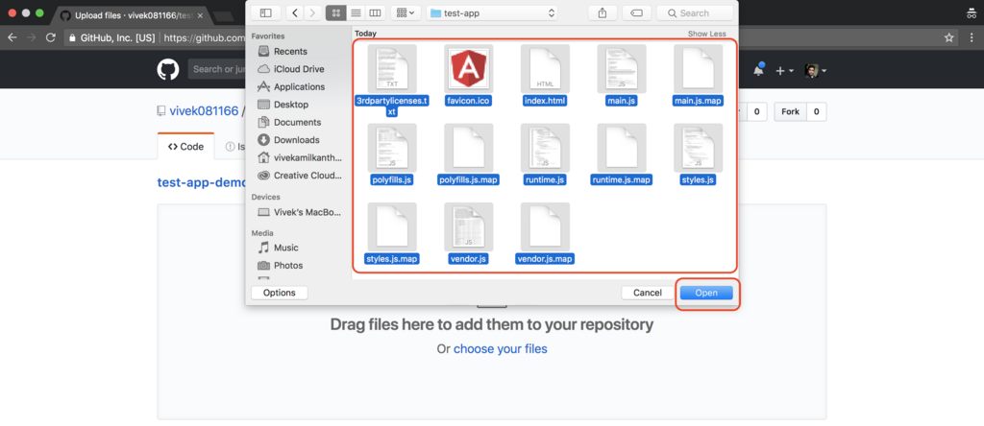Screen dimensions: 984x426
Task: Select the main.js.map file icon
Action: coord(698,68)
